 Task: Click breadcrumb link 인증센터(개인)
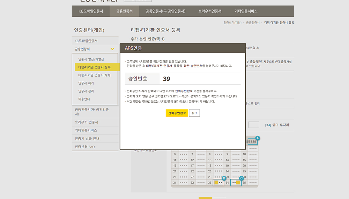click(232, 23)
